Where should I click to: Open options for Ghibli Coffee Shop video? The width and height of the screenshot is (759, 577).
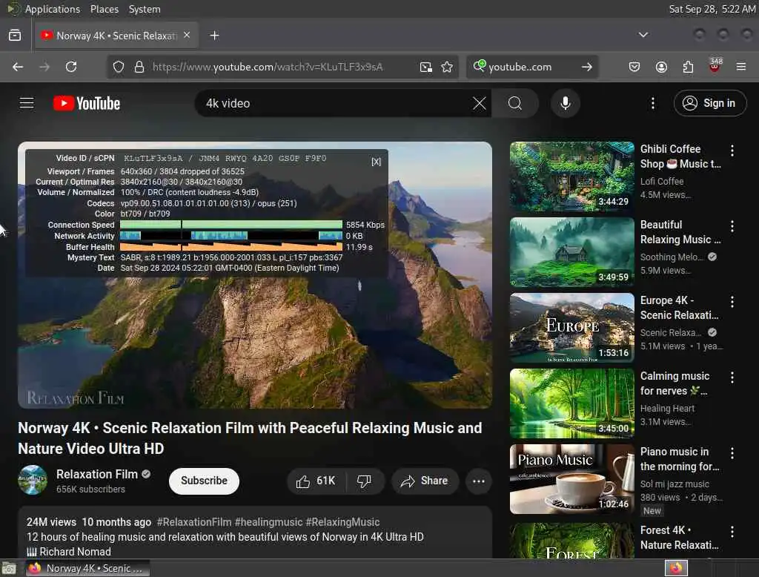(x=732, y=151)
